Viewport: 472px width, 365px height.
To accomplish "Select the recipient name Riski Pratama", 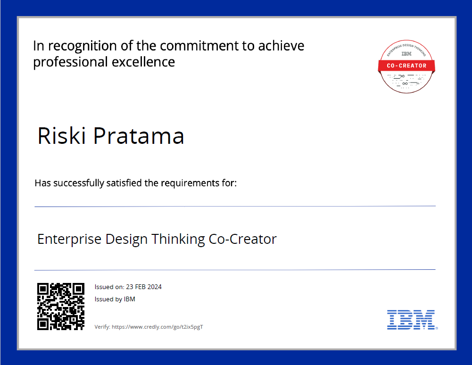I will coord(111,136).
